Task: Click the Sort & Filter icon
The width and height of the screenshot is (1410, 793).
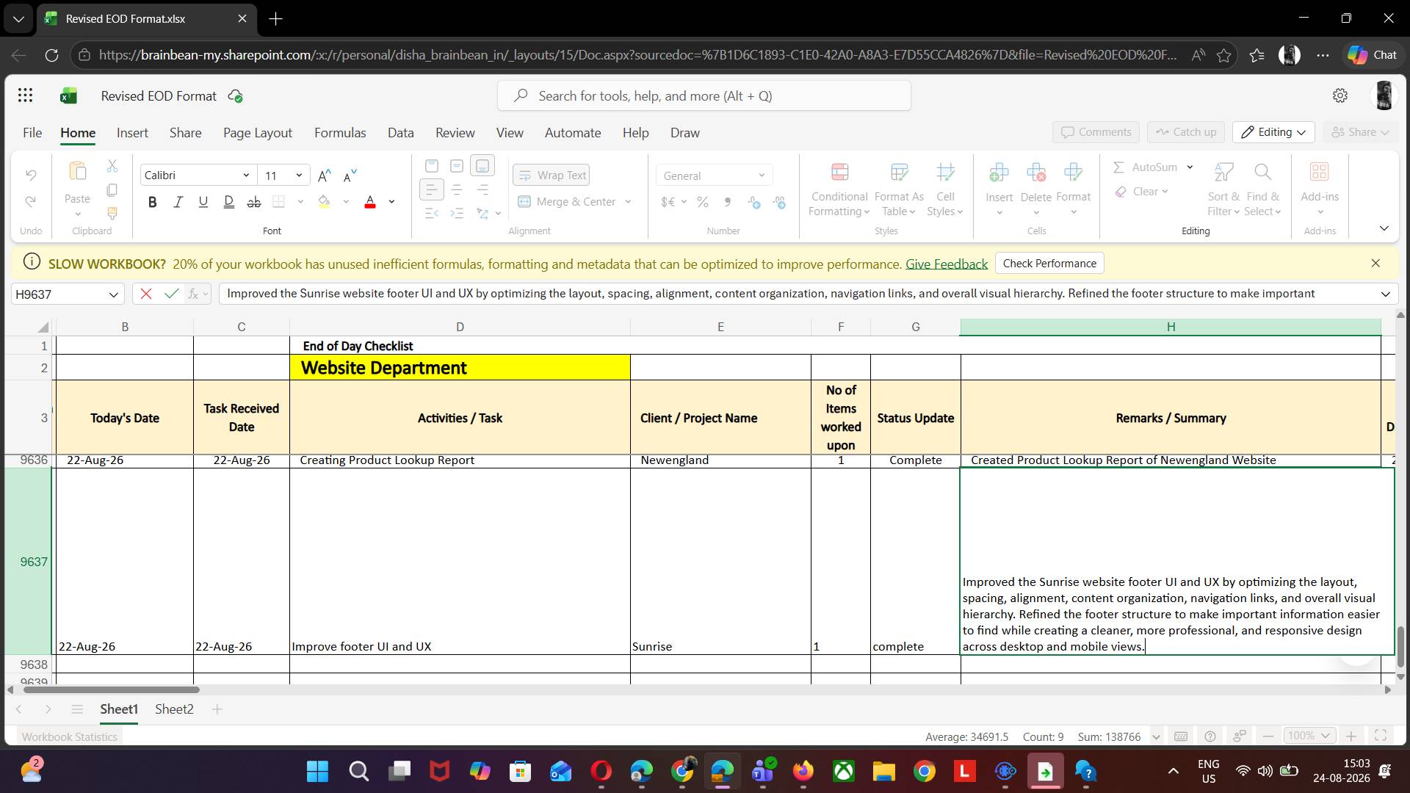Action: tap(1223, 189)
